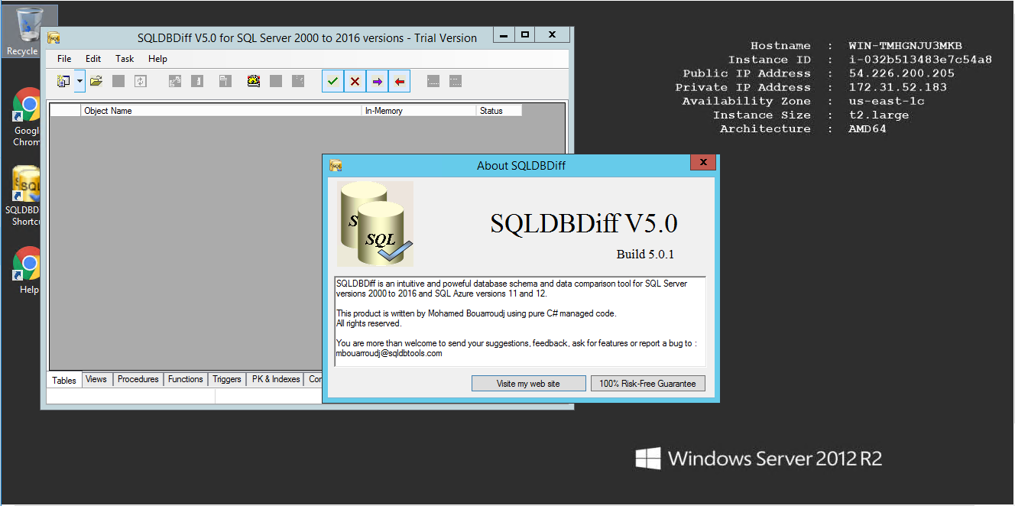Click the Visite my web site button
The width and height of the screenshot is (1015, 506).
[528, 383]
